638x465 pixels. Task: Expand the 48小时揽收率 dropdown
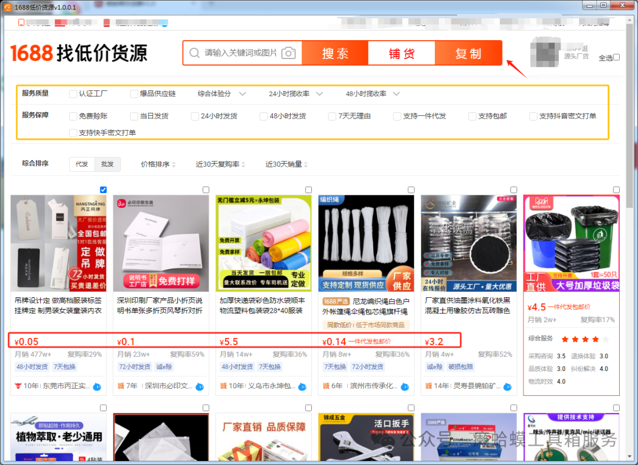click(x=373, y=93)
